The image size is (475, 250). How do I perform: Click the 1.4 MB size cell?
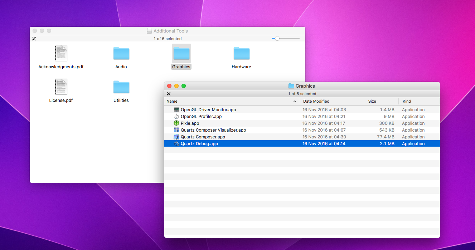point(387,110)
